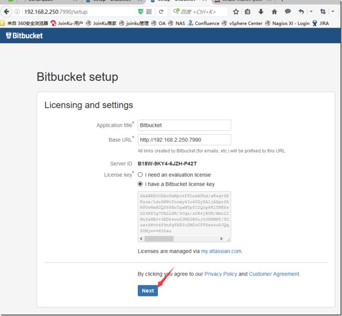Viewport: 342px width, 316px height.
Task: Expand the dropdown after the crop icon
Action: 333,11
